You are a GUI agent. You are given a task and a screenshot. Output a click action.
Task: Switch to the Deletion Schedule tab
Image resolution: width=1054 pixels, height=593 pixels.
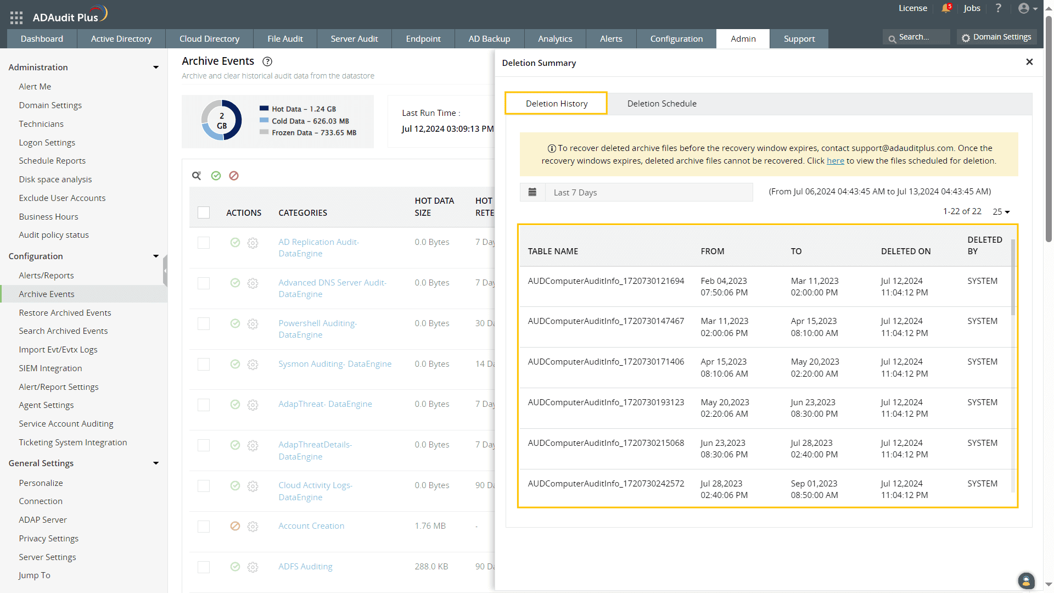(661, 104)
